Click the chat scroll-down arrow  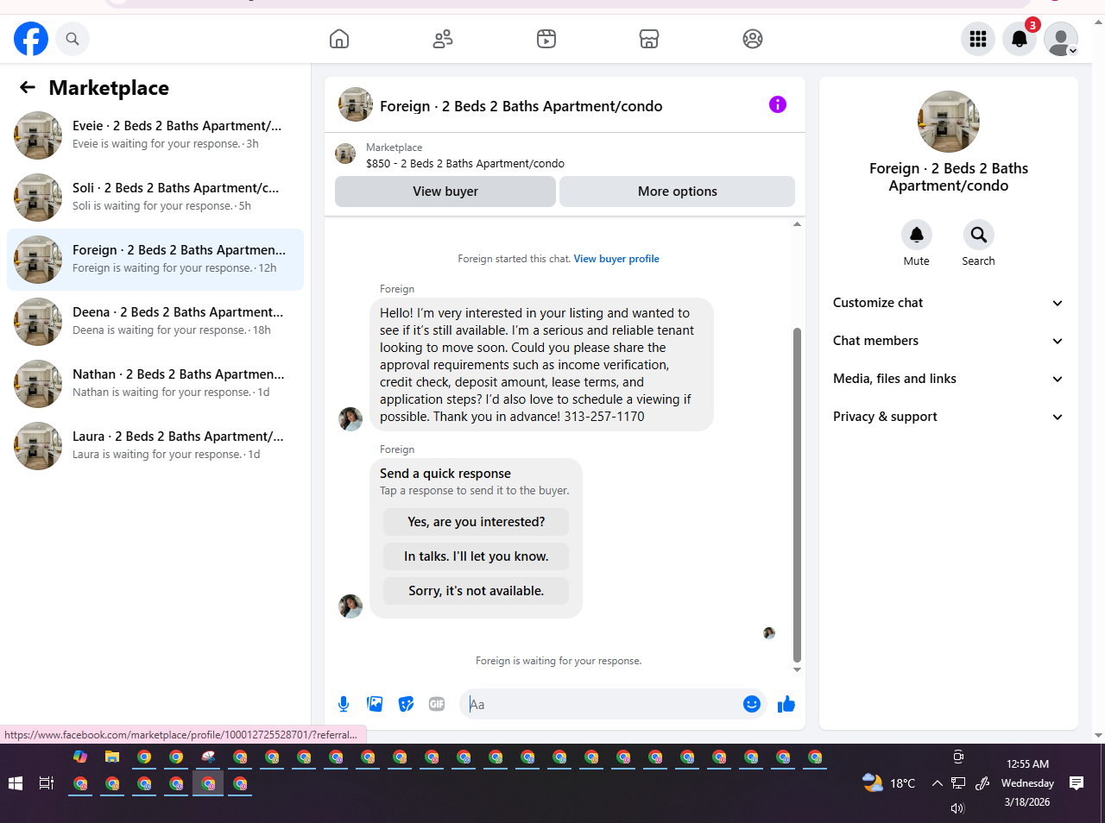[797, 669]
